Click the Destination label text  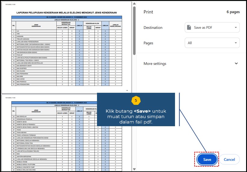pos(153,27)
